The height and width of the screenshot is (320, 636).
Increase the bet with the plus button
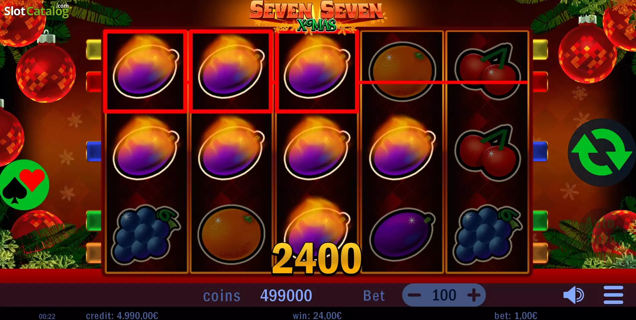coord(474,295)
